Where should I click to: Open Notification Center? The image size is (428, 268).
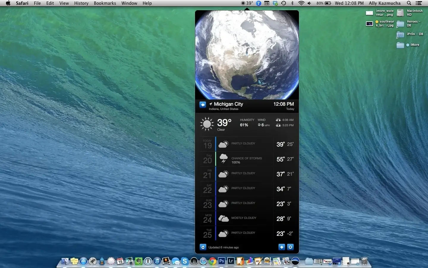pos(419,3)
